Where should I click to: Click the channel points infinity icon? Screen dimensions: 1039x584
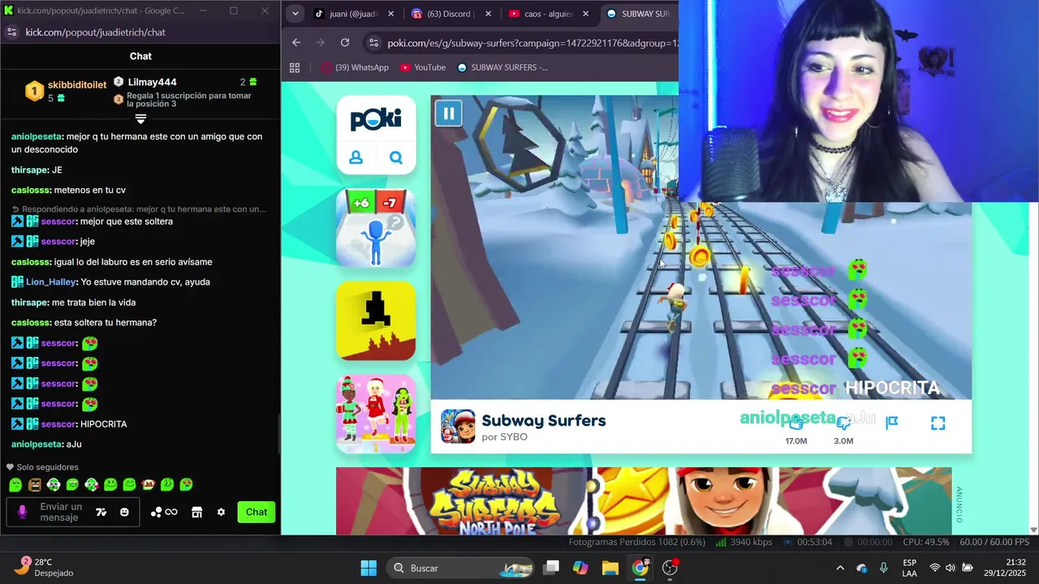tap(164, 512)
